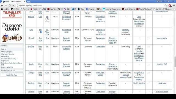Screen dimensions: 176x99
Task: Open the magic stone spell link
Action: (162, 38)
